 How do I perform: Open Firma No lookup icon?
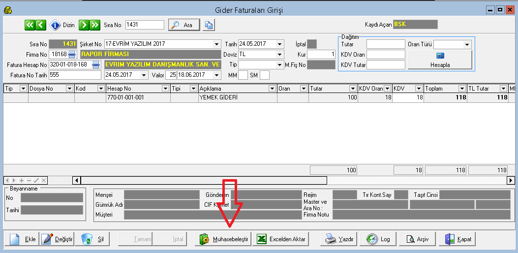pyautogui.click(x=72, y=54)
